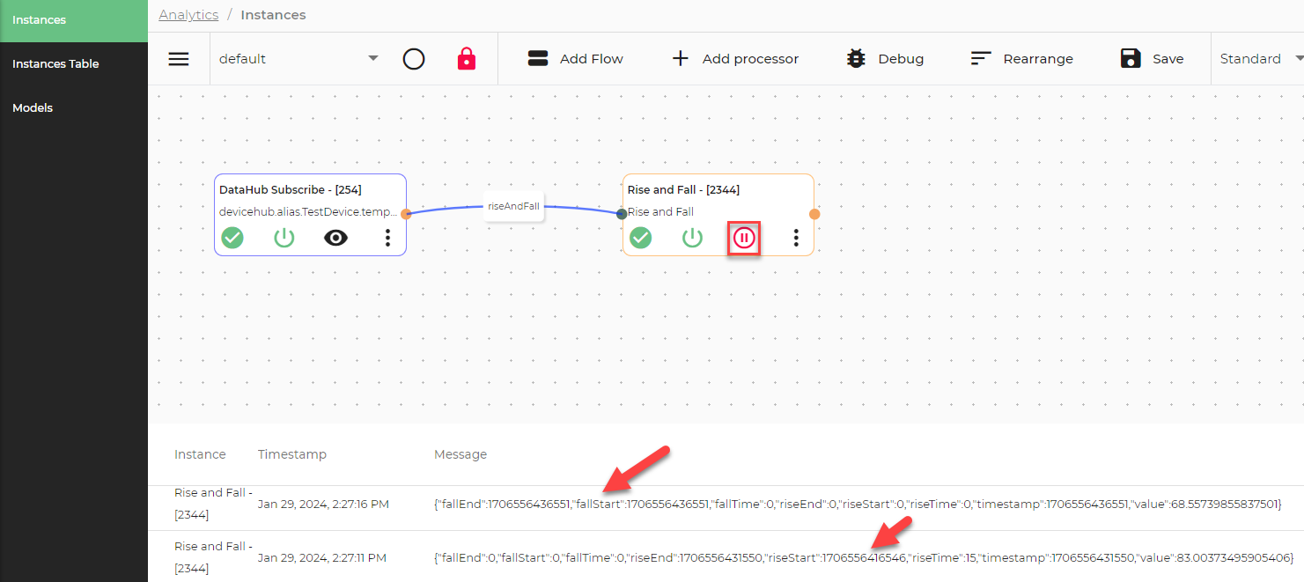Screen dimensions: 1304x582
Task: Toggle the red lock icon
Action: pos(466,58)
